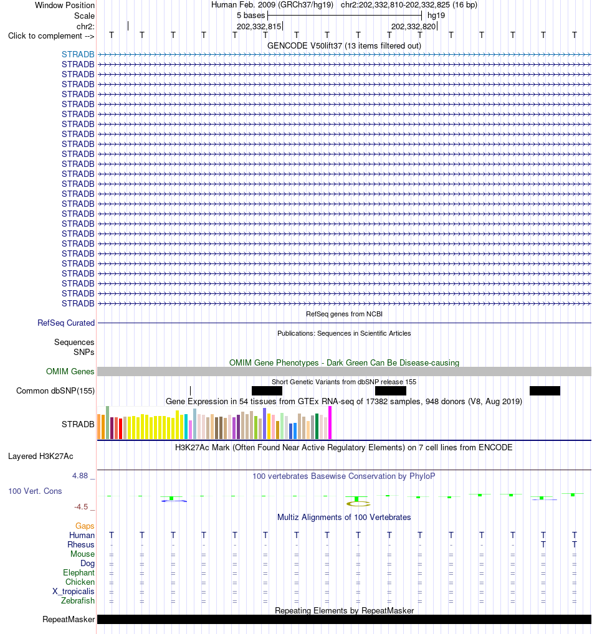Open '100 vertebrates Basewise Conservation by PhyloP' title
Image resolution: width=592 pixels, height=634 pixels.
(x=344, y=476)
